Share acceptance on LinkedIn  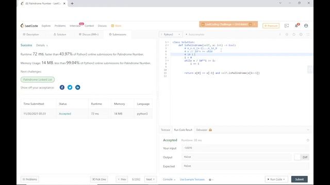pos(78,87)
